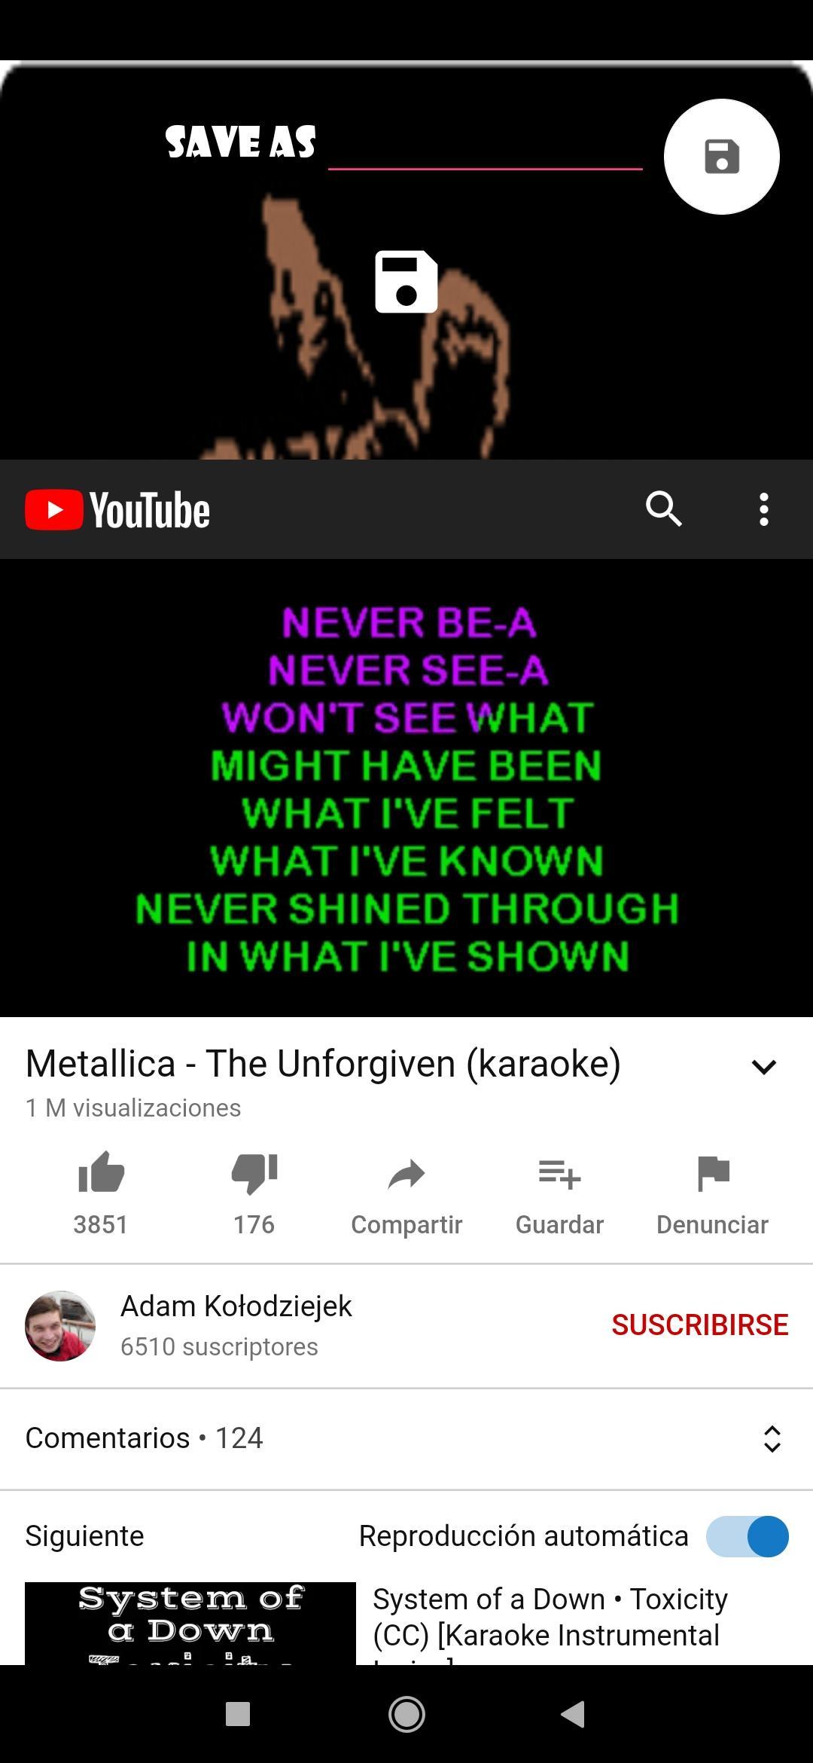Subscribe with SUSCRIBIRSE button
This screenshot has height=1763, width=813.
[x=699, y=1325]
